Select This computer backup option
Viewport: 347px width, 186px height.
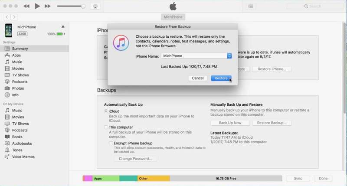pos(106,127)
